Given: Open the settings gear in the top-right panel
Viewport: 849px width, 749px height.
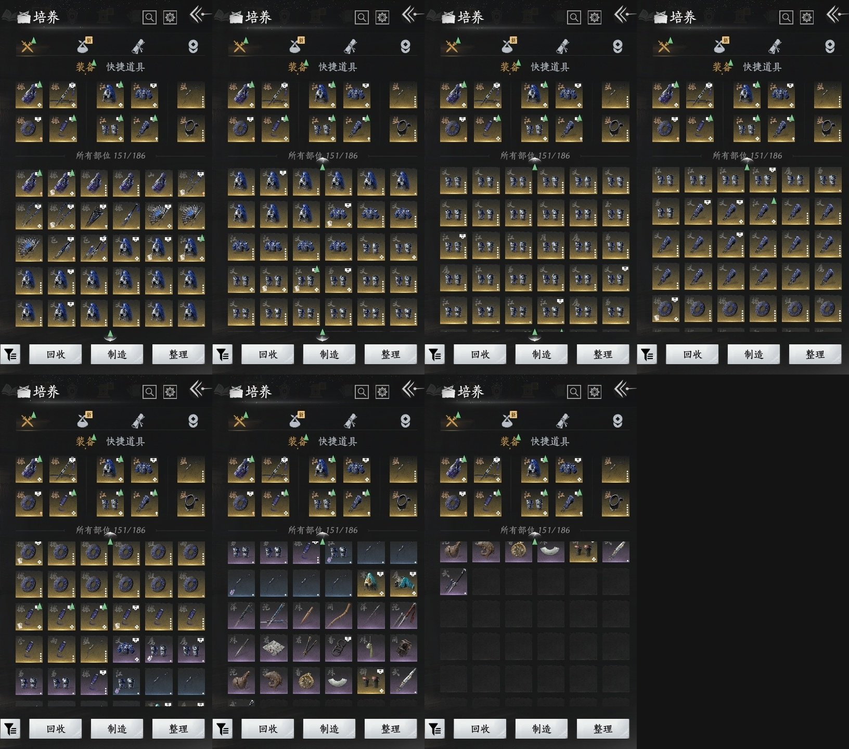Looking at the screenshot, I should (806, 18).
